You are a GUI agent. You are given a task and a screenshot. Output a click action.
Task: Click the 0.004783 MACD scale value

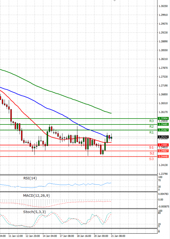[x=163, y=194]
